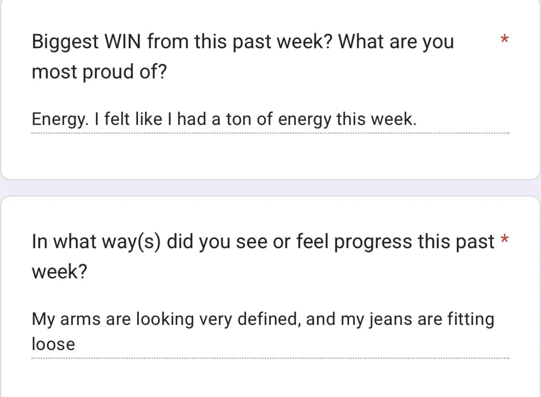Click blank space under the first answer's underline
The width and height of the screenshot is (541, 397).
click(270, 156)
